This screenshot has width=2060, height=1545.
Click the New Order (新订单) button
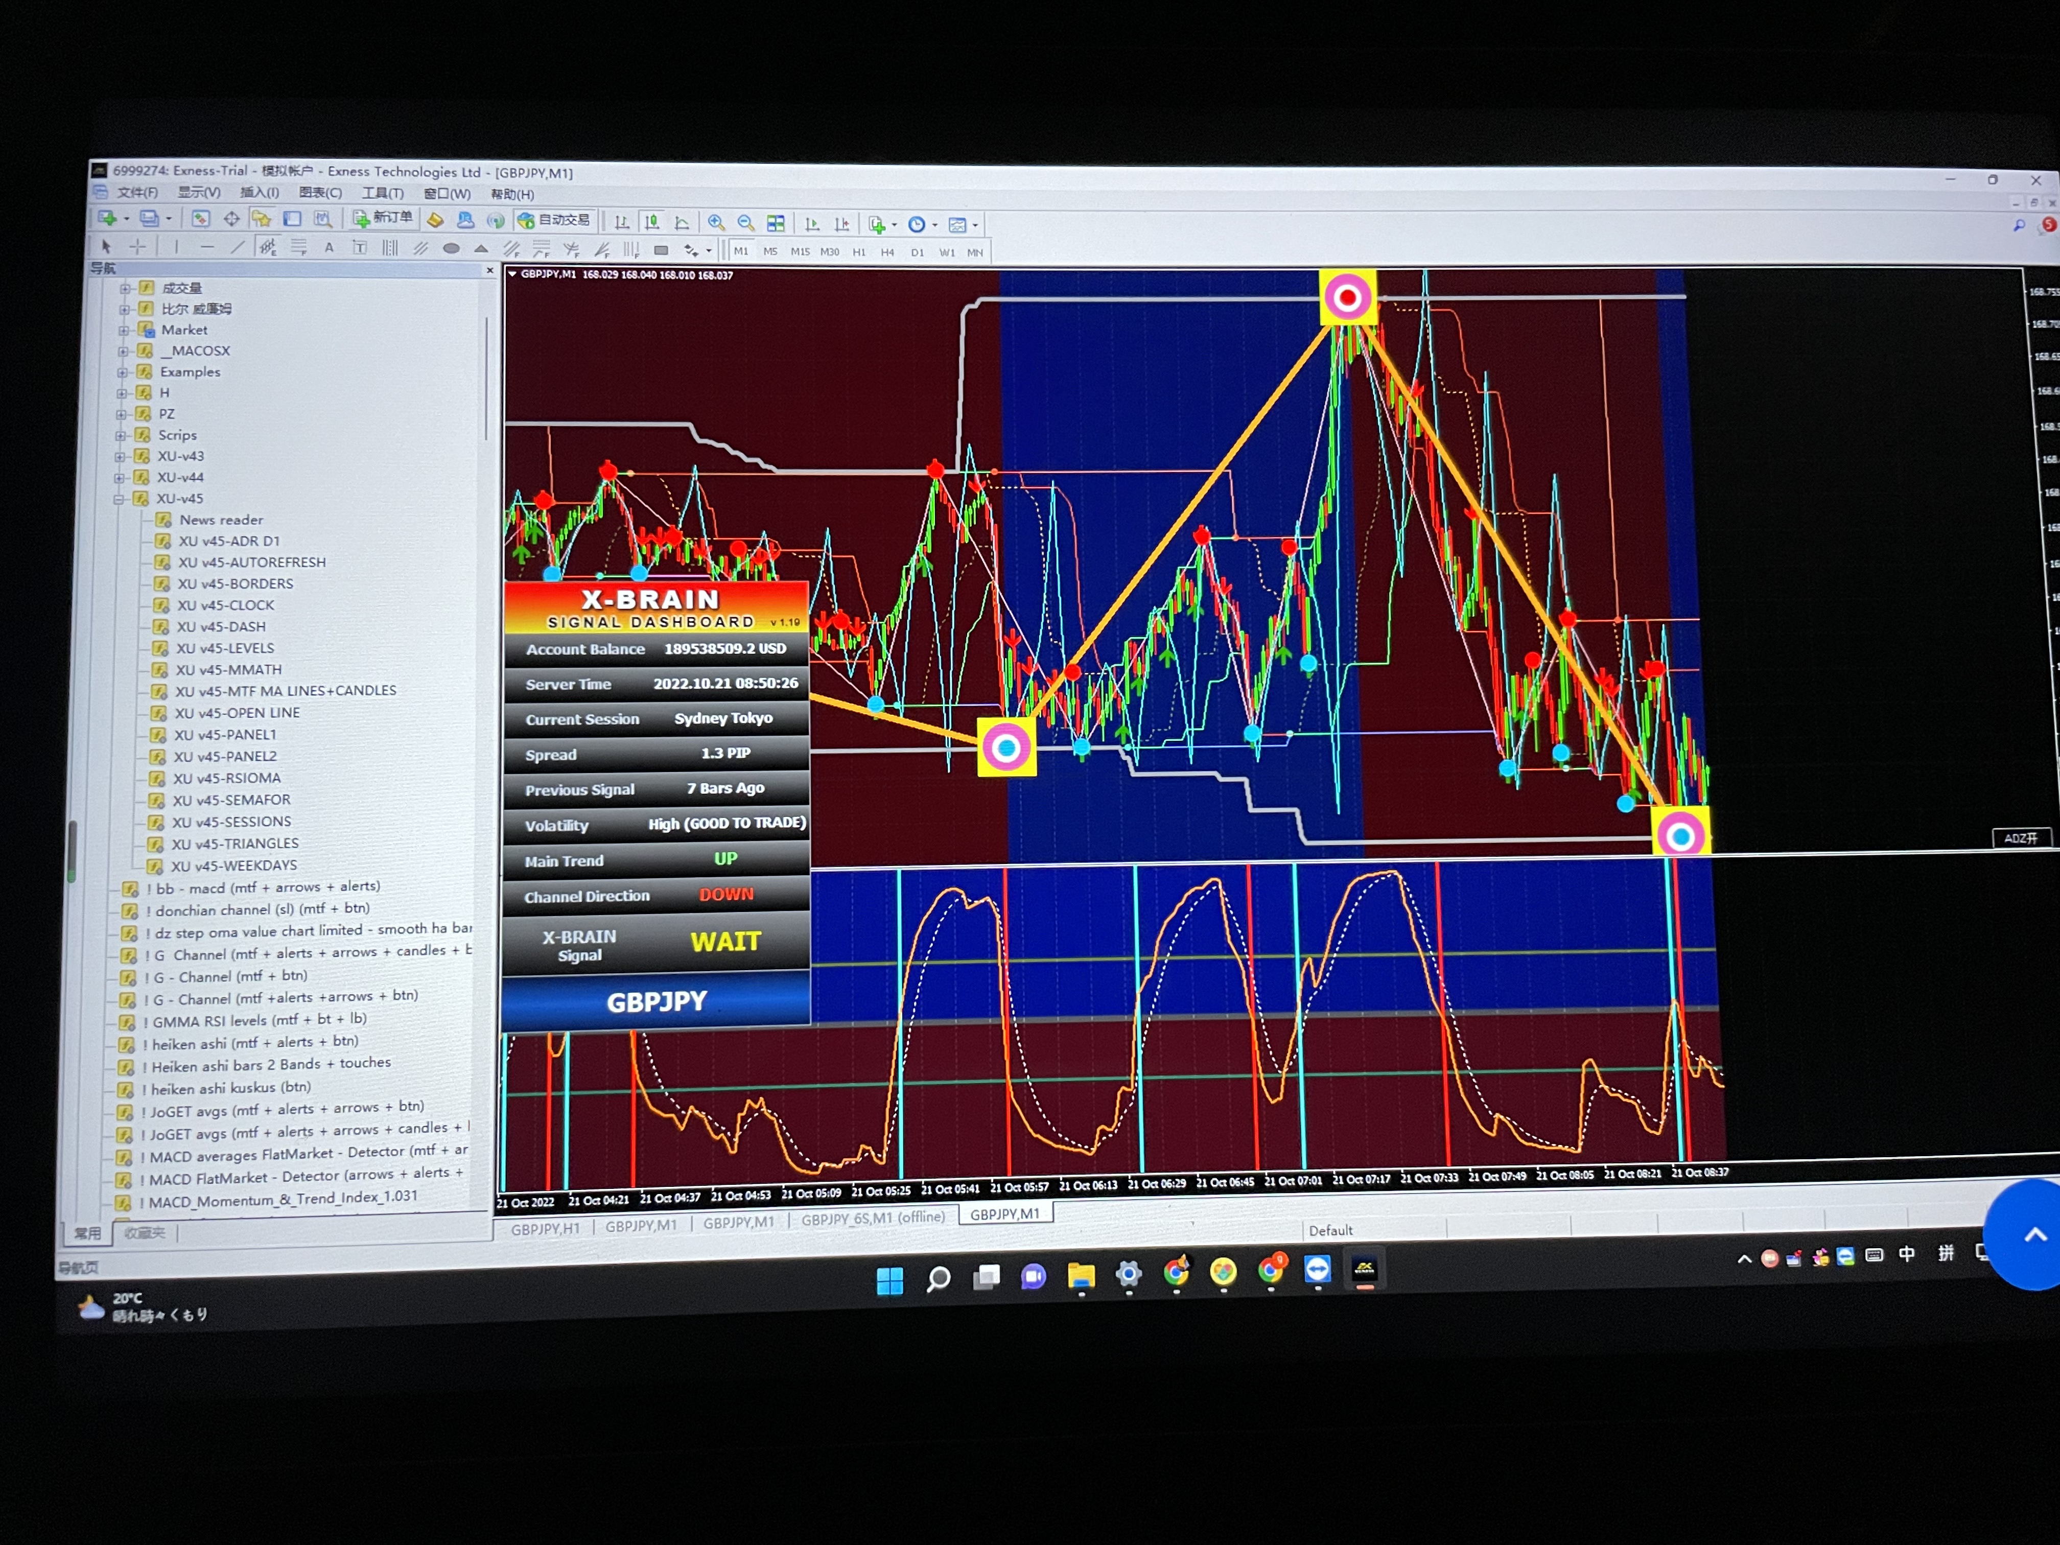pyautogui.click(x=383, y=219)
